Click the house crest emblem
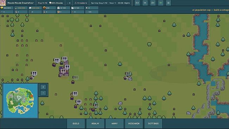The width and height of the screenshot is (229, 129). tap(3, 3)
